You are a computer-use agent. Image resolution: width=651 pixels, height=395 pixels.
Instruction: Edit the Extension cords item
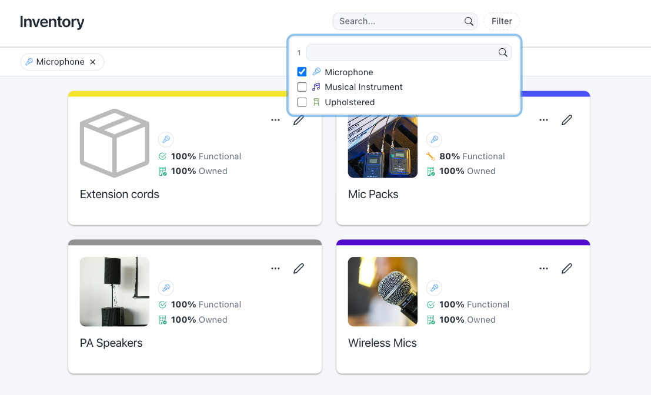(x=299, y=120)
